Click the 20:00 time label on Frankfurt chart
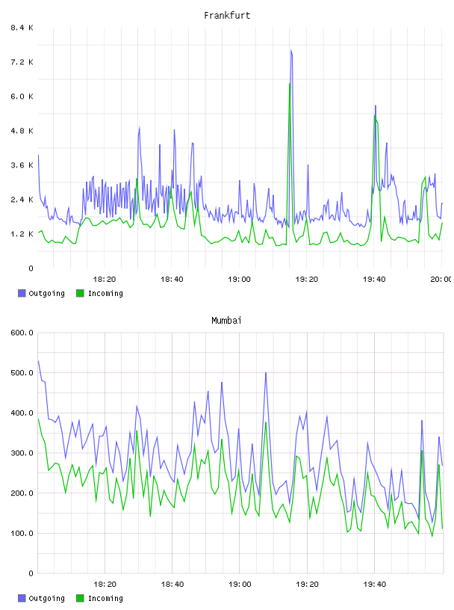 (x=441, y=280)
